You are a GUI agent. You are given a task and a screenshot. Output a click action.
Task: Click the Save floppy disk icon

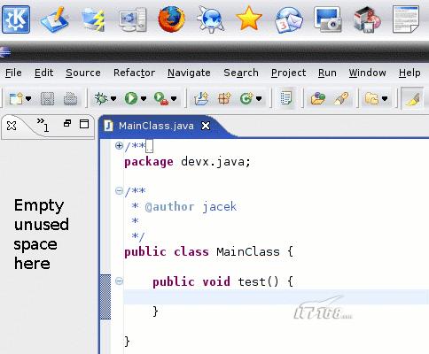coord(47,98)
